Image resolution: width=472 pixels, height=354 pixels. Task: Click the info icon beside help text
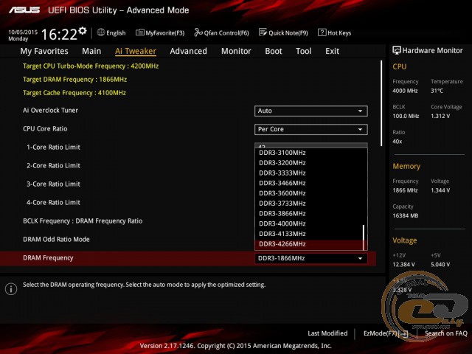(11, 289)
